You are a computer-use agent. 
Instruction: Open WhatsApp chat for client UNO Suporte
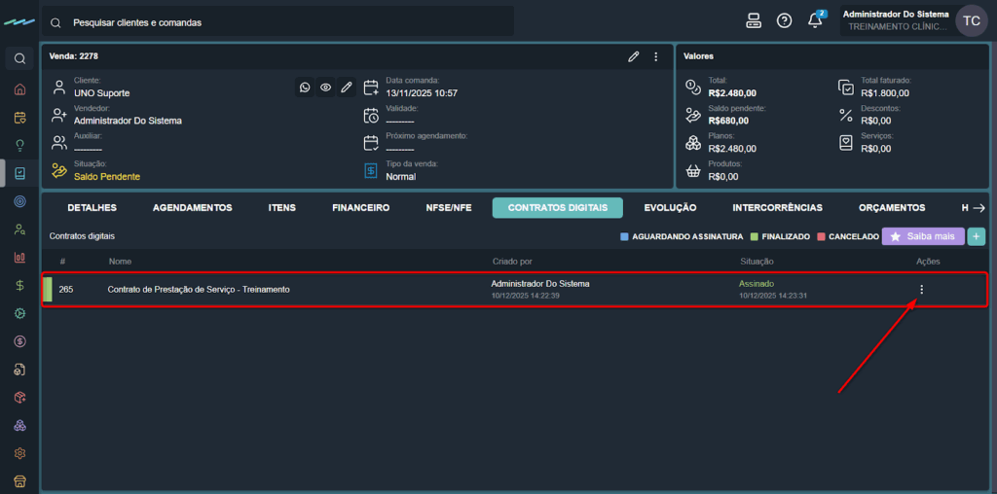(x=305, y=88)
